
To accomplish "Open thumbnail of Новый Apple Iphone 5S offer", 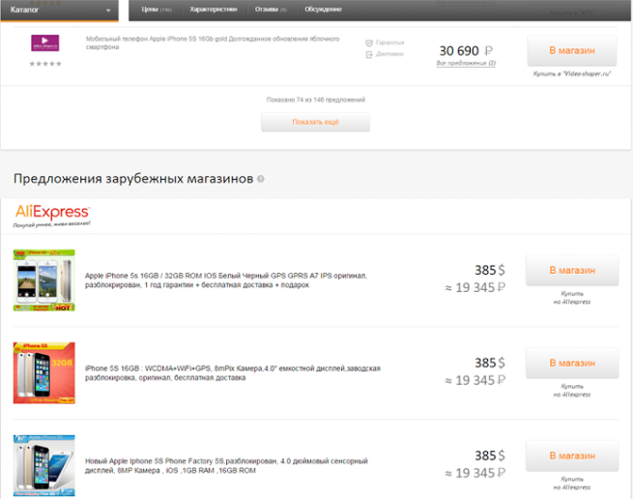I will pos(44,465).
